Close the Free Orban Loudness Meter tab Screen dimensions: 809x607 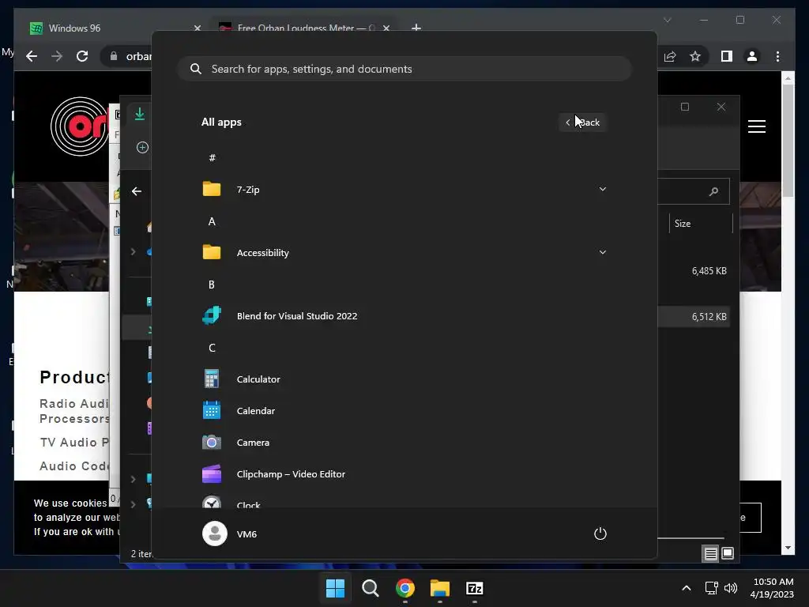click(x=386, y=28)
